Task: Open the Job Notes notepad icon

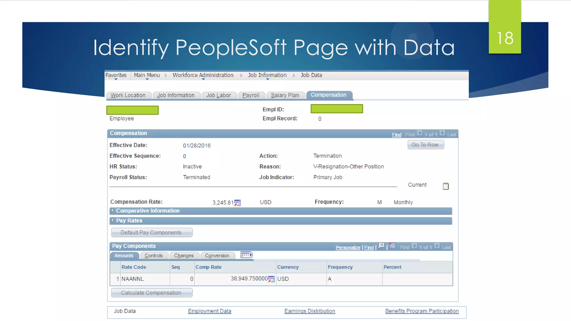Action: tap(446, 186)
